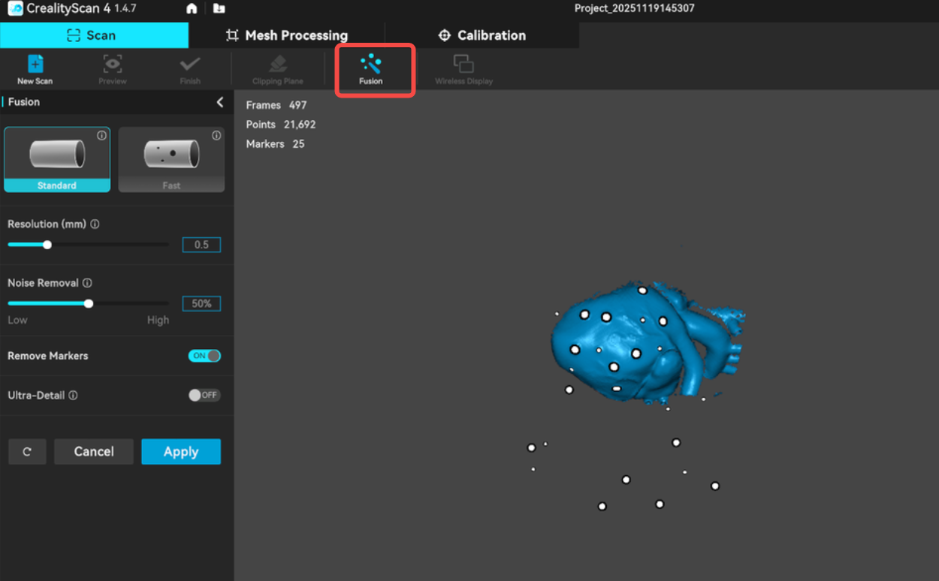Click the Preview eye icon
Viewport: 939px width, 581px height.
113,65
